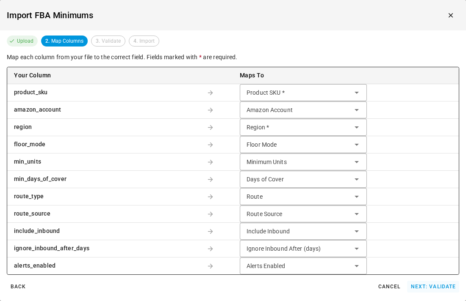Click the arrow icon in min_units row

pos(211,162)
